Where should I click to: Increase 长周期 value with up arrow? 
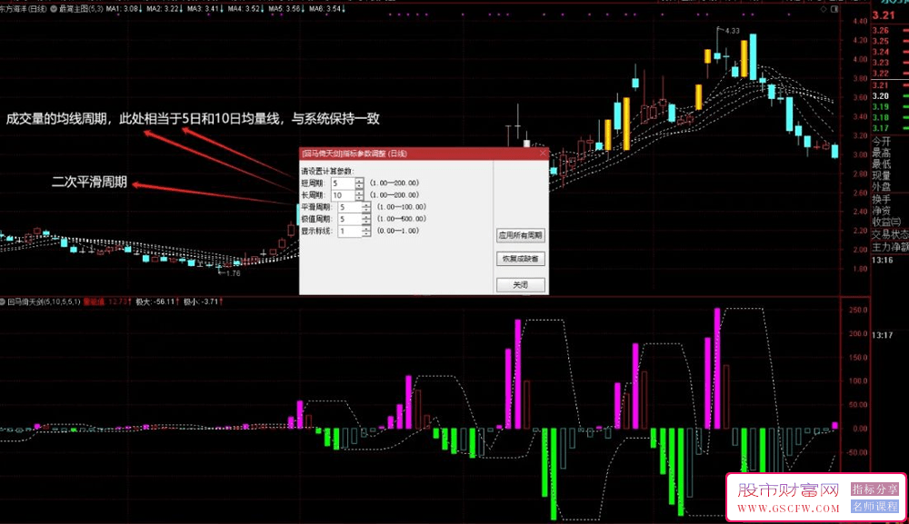[x=359, y=193]
